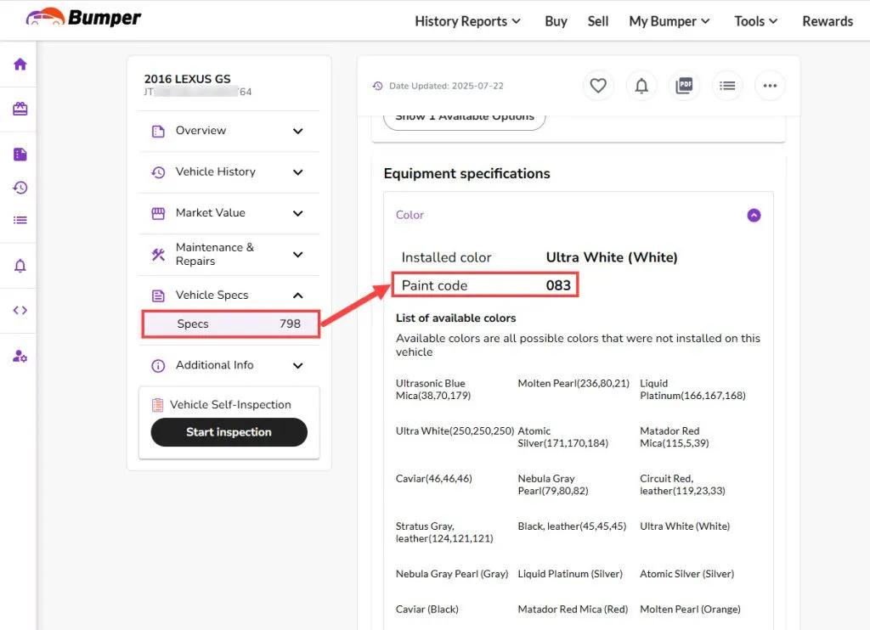The width and height of the screenshot is (870, 630).
Task: Click the Color section heading
Action: 410,215
